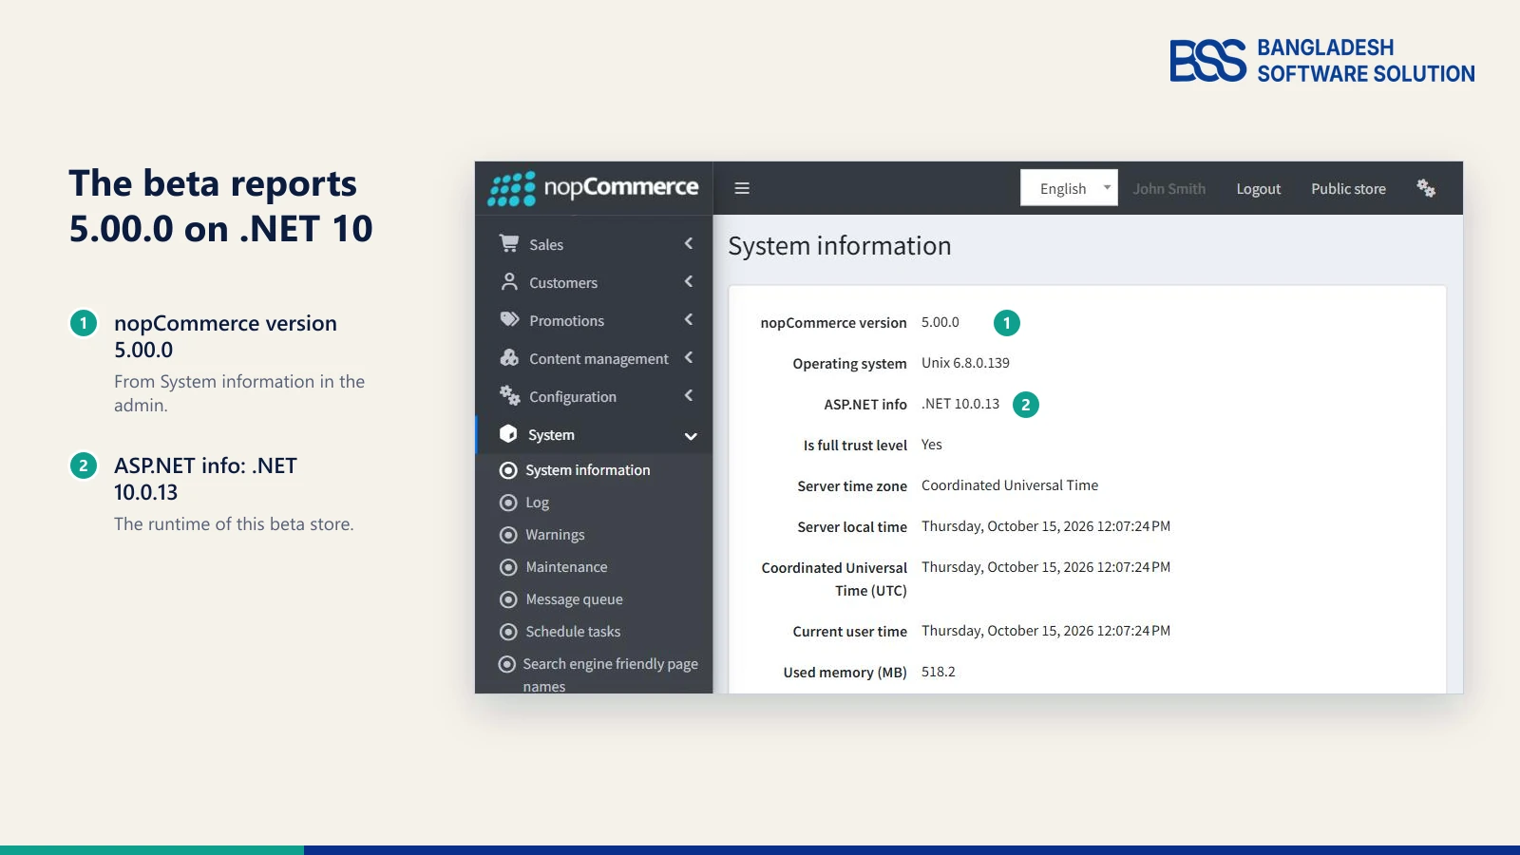Click Coordinated Universal Time zone value
The width and height of the screenshot is (1520, 855).
pos(1010,485)
